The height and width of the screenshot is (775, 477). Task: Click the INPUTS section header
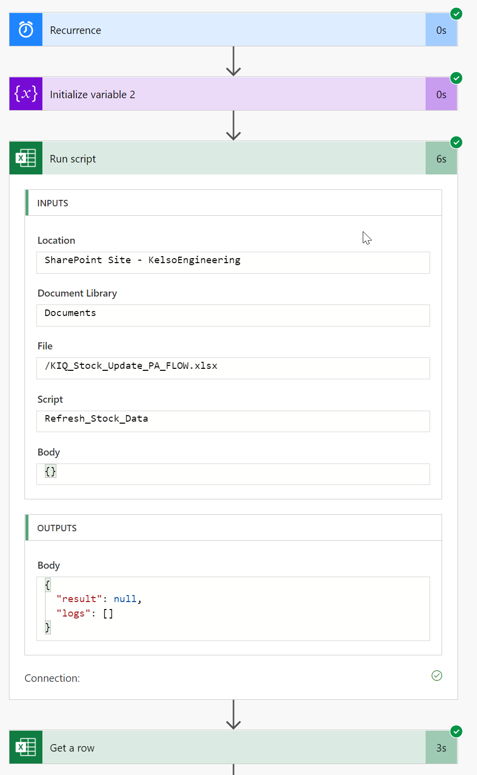pyautogui.click(x=234, y=203)
